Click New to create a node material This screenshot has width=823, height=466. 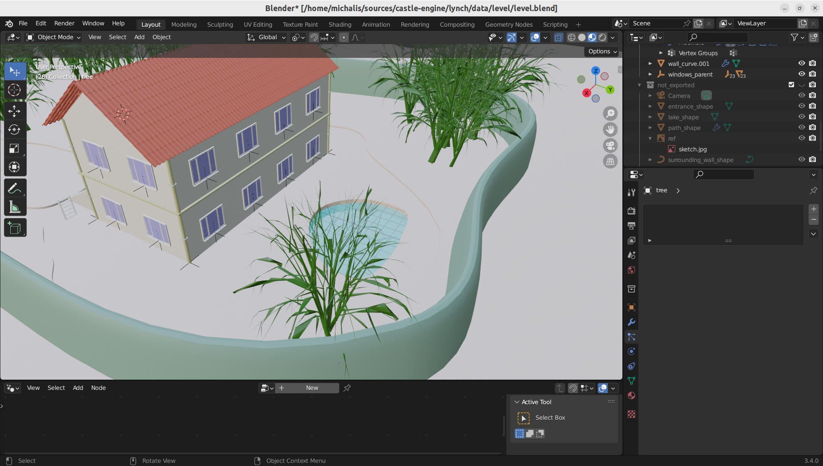tap(312, 388)
